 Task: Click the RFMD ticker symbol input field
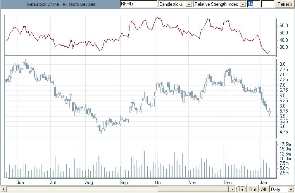tap(138, 4)
